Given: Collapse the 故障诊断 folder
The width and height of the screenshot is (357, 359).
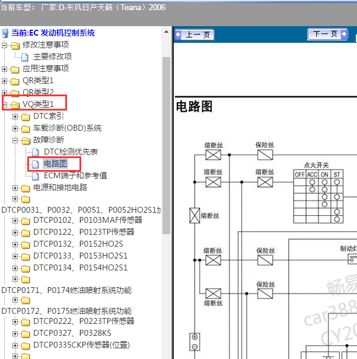Looking at the screenshot, I should coord(15,141).
